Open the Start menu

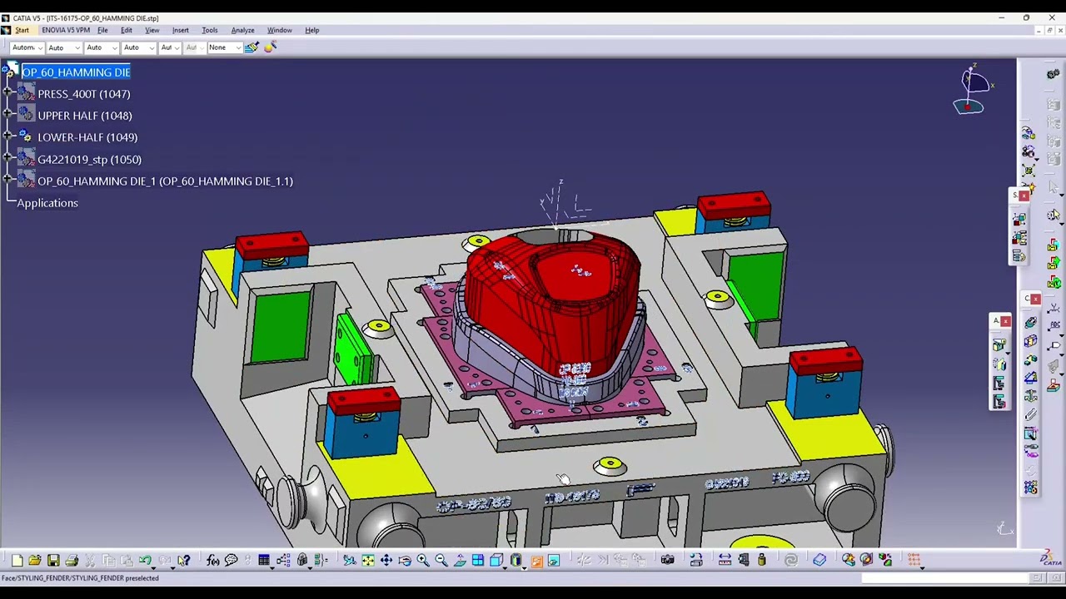point(22,30)
